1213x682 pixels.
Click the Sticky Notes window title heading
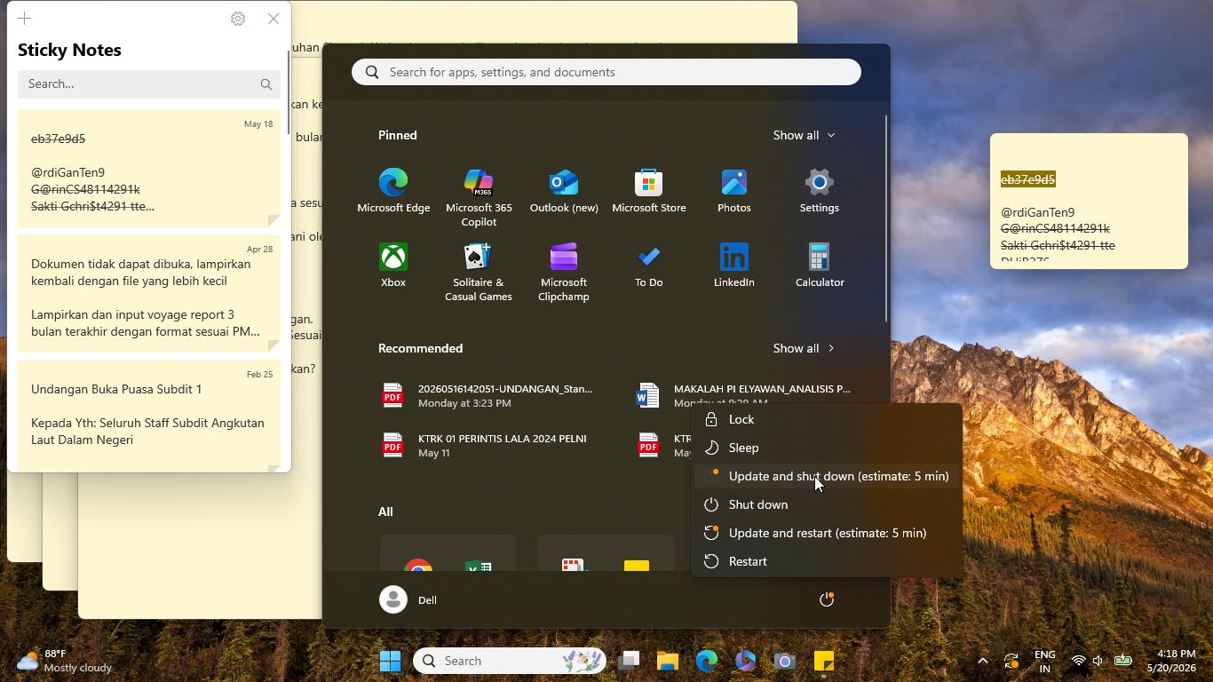[x=69, y=50]
